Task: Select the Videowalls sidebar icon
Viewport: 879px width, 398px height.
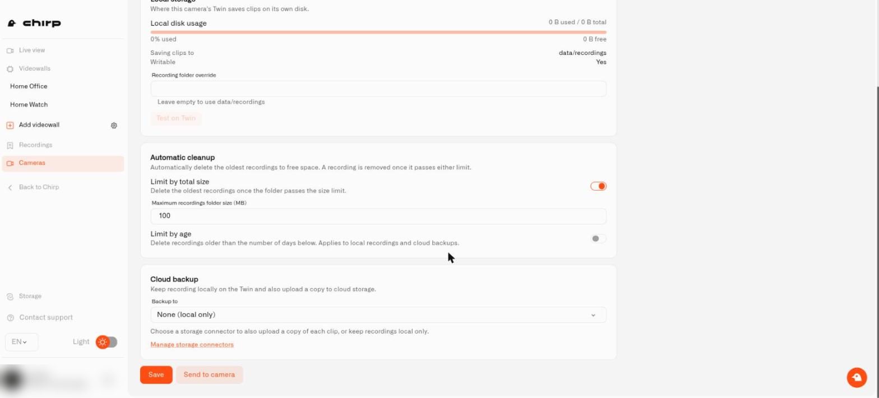Action: 10,69
